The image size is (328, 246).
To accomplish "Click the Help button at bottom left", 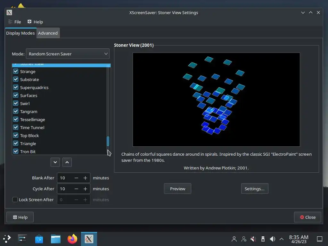I will pyautogui.click(x=20, y=217).
